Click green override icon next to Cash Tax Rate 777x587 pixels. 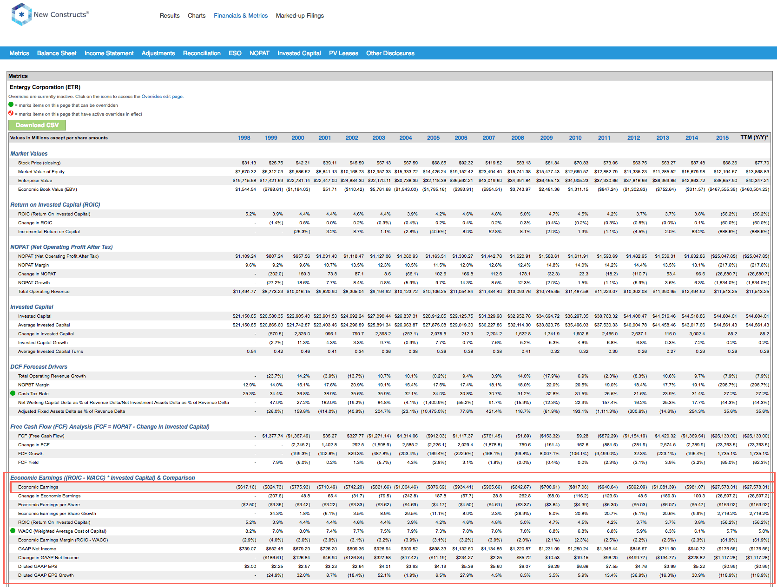click(13, 393)
